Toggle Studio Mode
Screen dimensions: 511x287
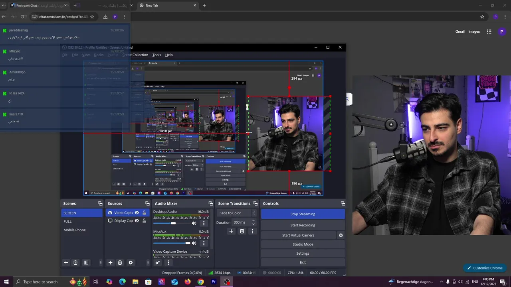303,244
